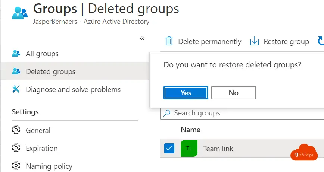The image size is (324, 172).
Task: Click the Expiration gear icon
Action: pyautogui.click(x=16, y=148)
